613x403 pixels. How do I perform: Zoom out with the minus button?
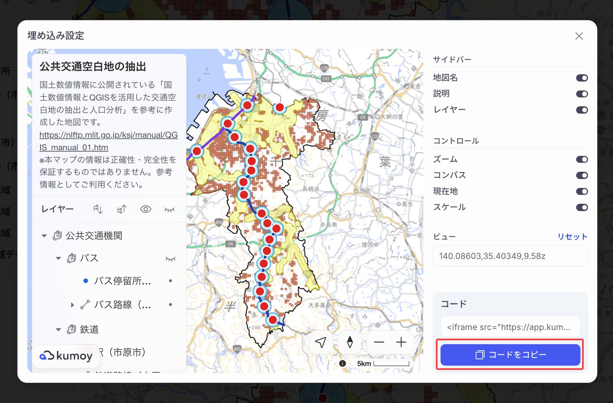(379, 342)
